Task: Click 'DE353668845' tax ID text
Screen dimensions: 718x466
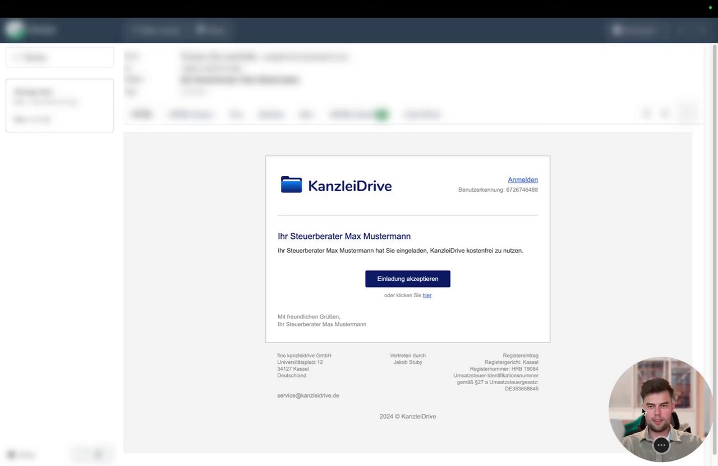Action: (522, 389)
